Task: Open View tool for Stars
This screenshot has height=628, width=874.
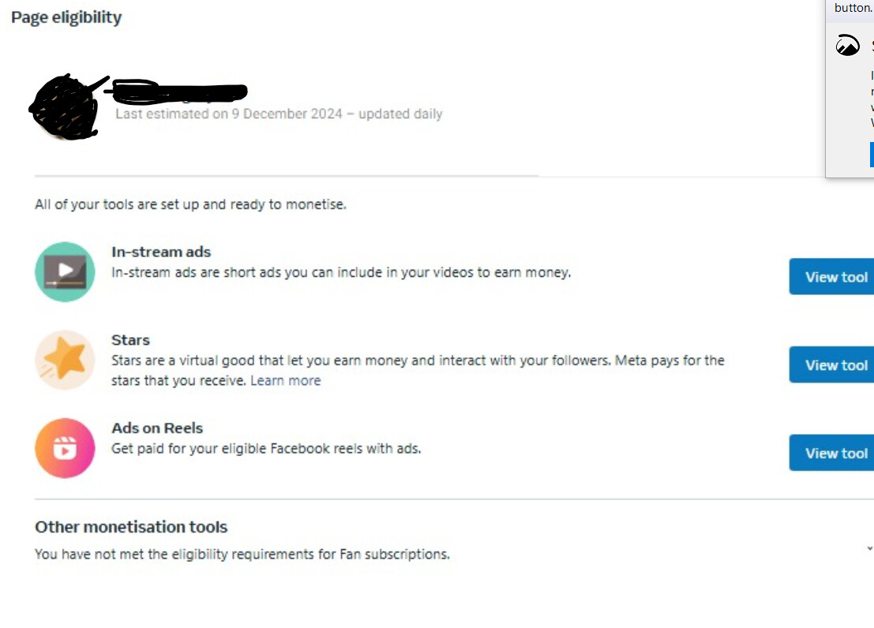Action: (x=831, y=365)
